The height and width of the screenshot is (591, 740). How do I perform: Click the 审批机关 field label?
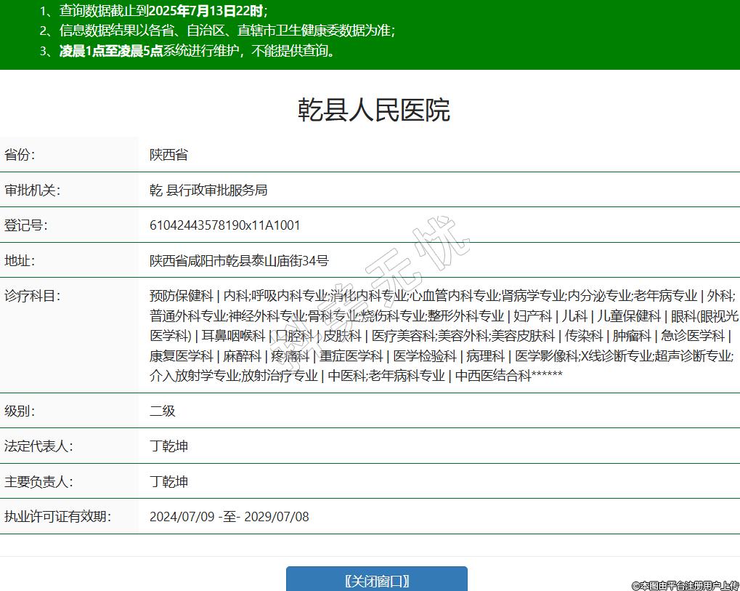coord(32,190)
